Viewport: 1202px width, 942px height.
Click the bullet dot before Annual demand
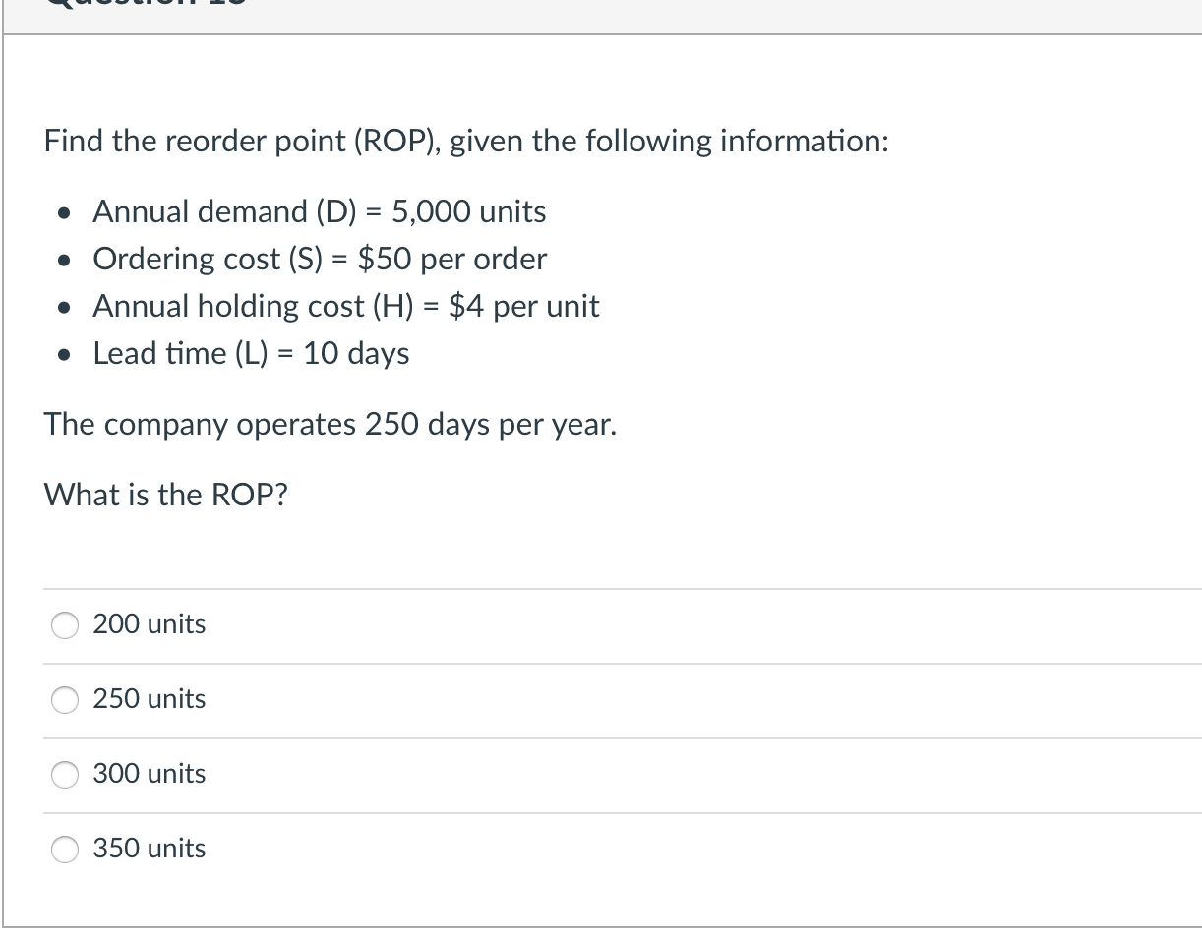[65, 212]
